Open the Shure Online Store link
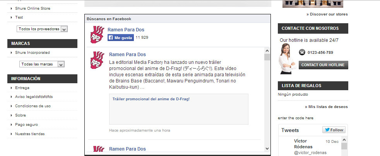This screenshot has height=156, width=380. pyautogui.click(x=33, y=8)
